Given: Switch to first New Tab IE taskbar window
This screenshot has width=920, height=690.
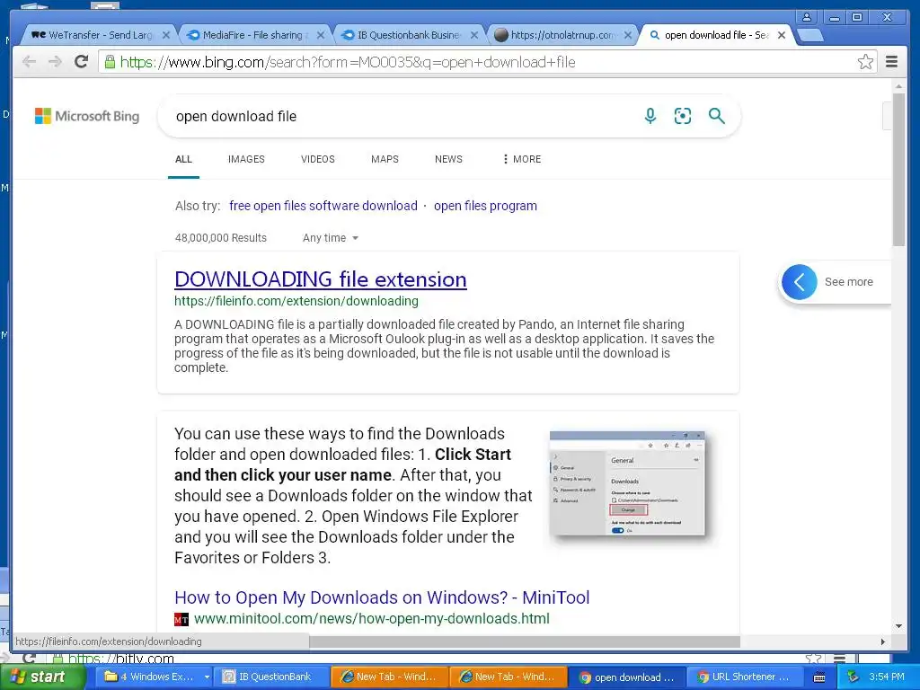Looking at the screenshot, I should point(390,677).
